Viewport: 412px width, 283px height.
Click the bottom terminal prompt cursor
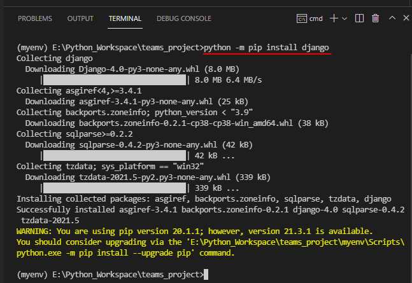click(206, 275)
